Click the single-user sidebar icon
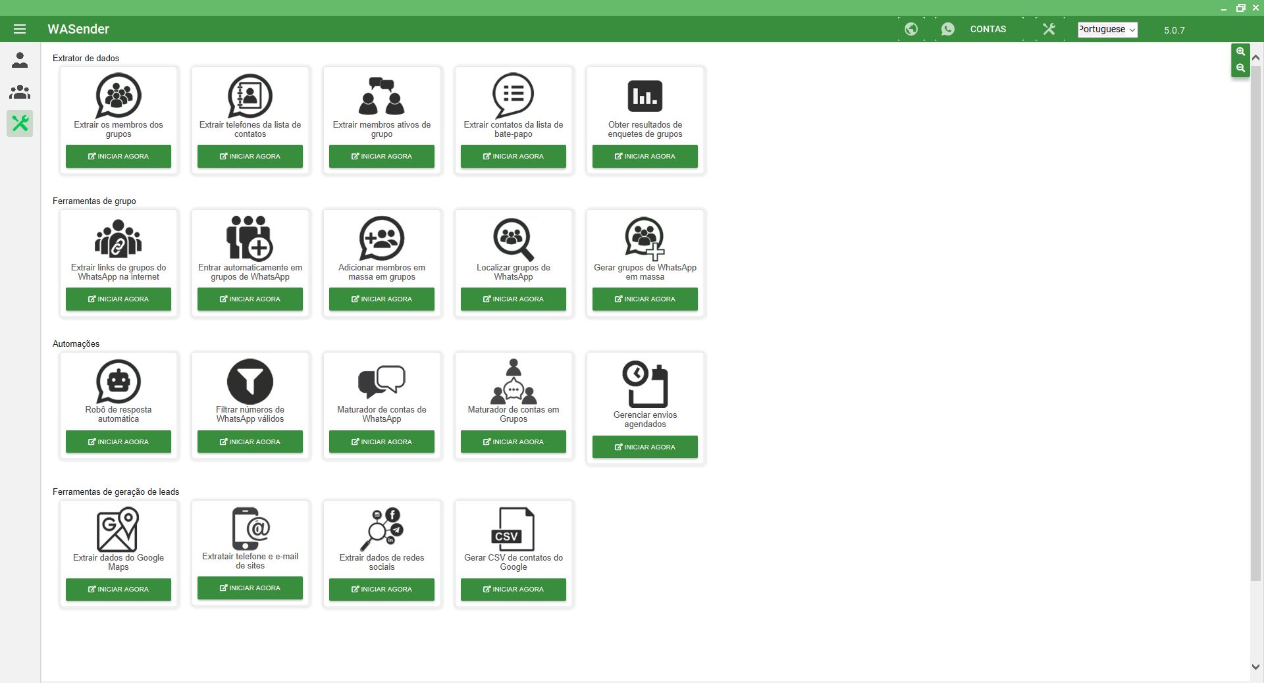The height and width of the screenshot is (683, 1264). pyautogui.click(x=20, y=61)
